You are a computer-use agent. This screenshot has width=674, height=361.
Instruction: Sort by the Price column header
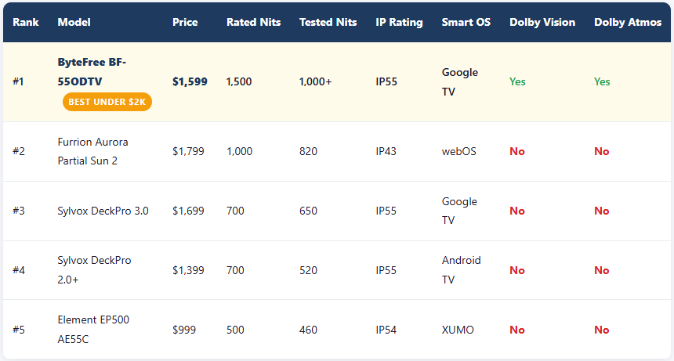click(185, 22)
